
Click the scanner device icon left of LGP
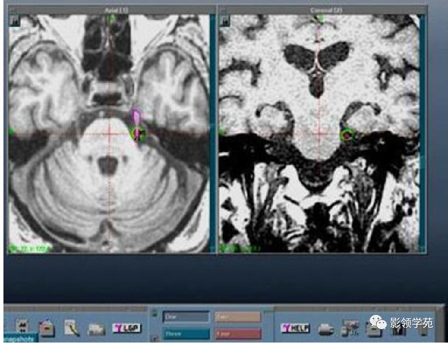[x=96, y=329]
